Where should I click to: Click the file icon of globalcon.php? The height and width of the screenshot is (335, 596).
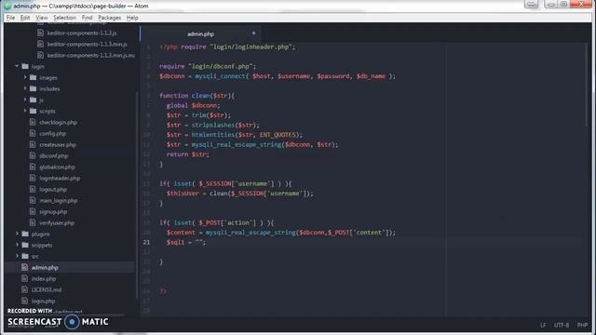pos(33,167)
